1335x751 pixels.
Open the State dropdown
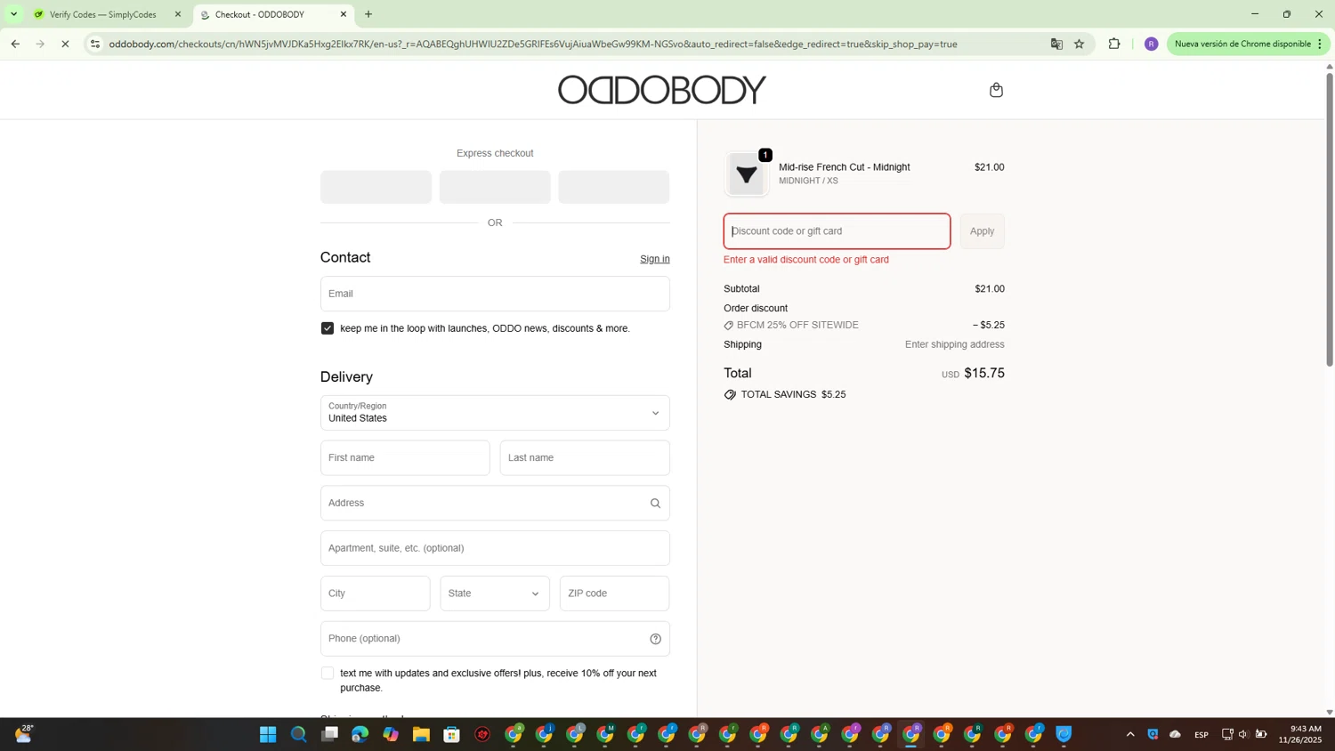(x=495, y=594)
